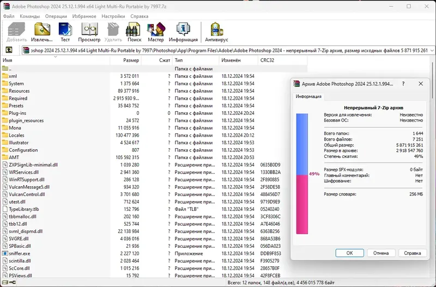Click the Resources folder icon
The height and width of the screenshot is (287, 436).
[x=5, y=90]
